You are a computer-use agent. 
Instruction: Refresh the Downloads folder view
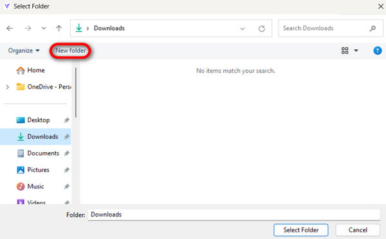pos(262,28)
